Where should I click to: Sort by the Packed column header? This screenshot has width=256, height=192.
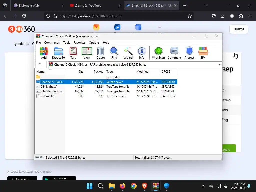(x=95, y=72)
